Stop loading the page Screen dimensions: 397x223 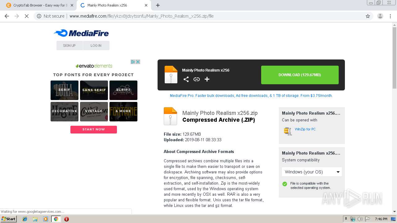point(27,16)
